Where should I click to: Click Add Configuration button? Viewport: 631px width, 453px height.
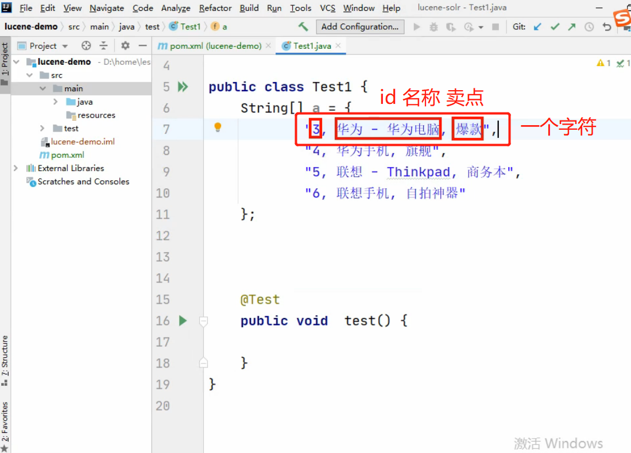click(x=360, y=26)
